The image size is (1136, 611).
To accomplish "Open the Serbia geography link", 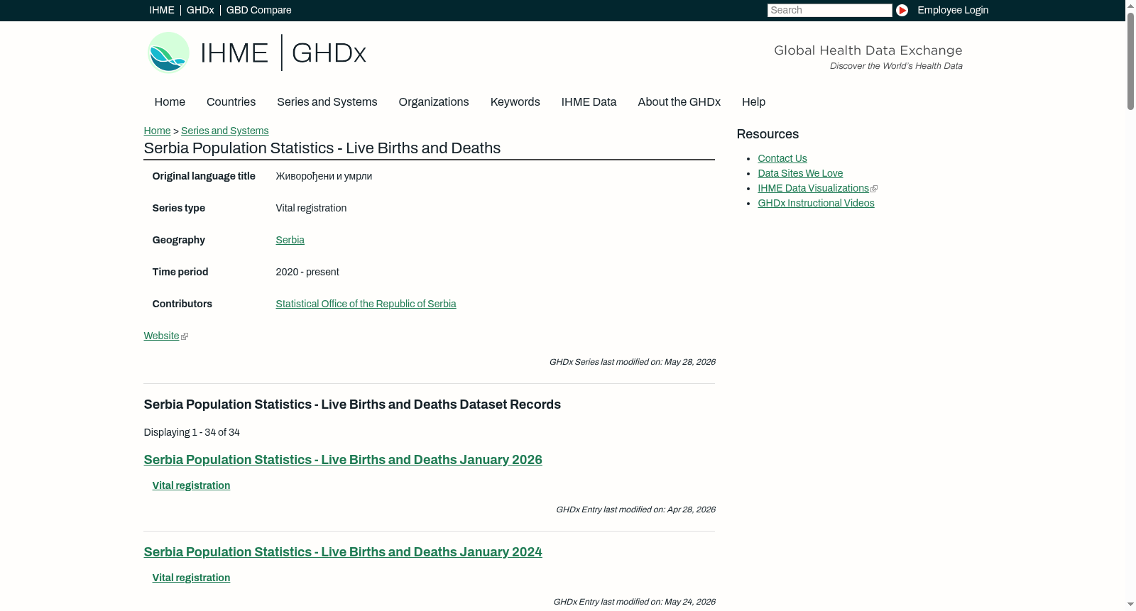I will [x=290, y=240].
